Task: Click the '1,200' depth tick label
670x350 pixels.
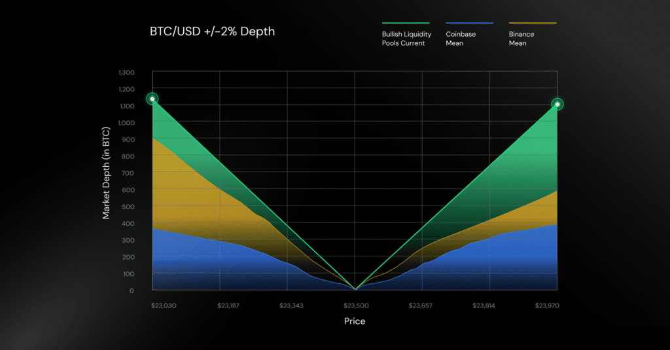Action: tap(126, 90)
